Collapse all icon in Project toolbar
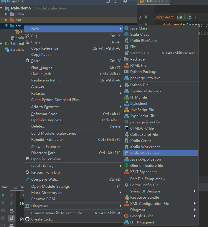The height and width of the screenshot is (227, 208). [115, 1]
